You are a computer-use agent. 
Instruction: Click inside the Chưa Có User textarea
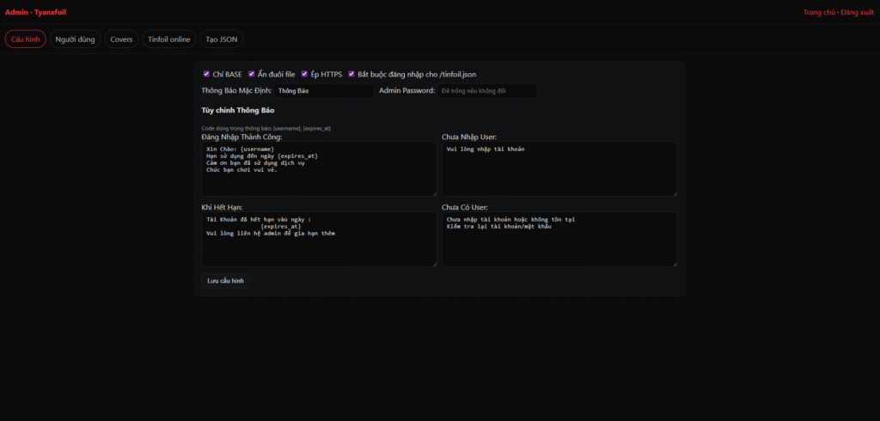point(559,239)
